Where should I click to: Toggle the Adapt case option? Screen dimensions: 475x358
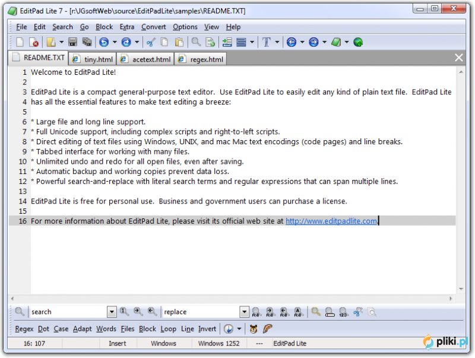pyautogui.click(x=83, y=329)
